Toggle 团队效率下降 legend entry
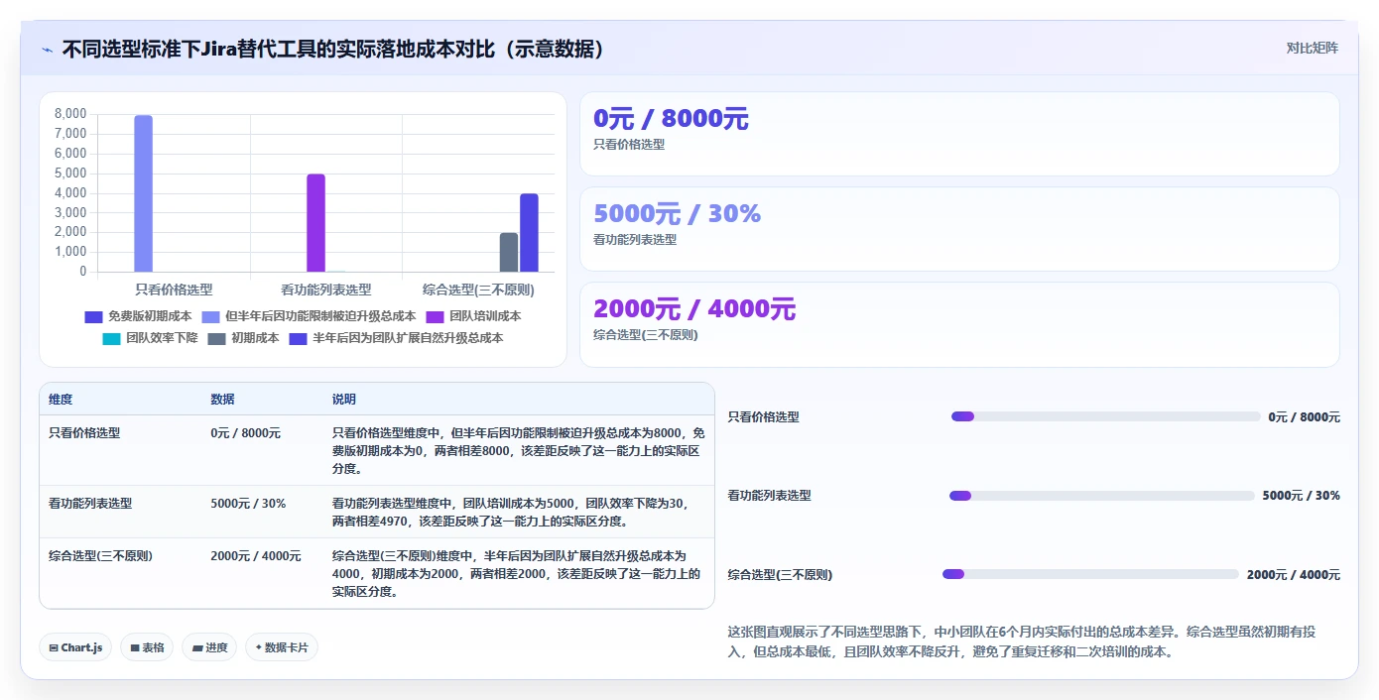 (150, 338)
